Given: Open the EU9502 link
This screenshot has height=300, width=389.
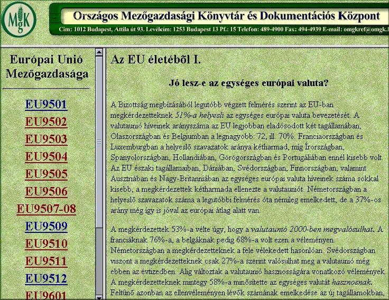Looking at the screenshot, I should coord(46,121).
